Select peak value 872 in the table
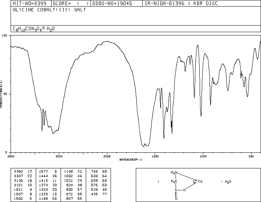The image size is (261, 202). [x=69, y=194]
